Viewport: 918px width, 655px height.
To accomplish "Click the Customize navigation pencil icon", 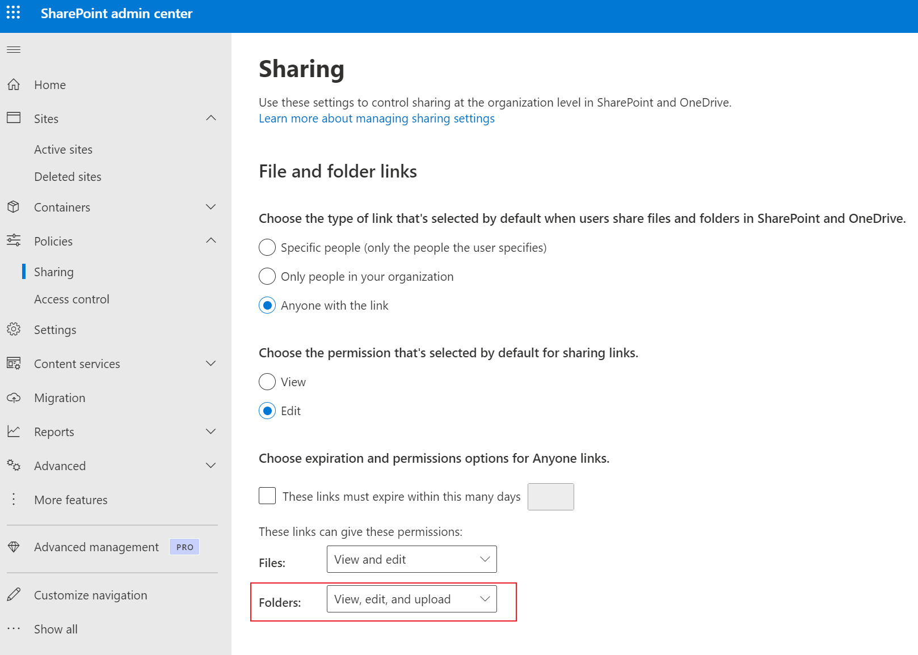I will (x=14, y=595).
